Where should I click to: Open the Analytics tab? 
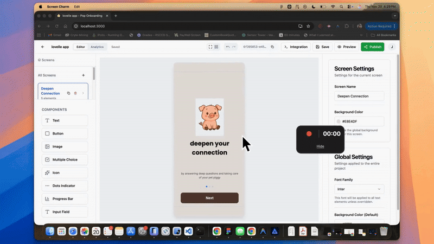point(97,47)
